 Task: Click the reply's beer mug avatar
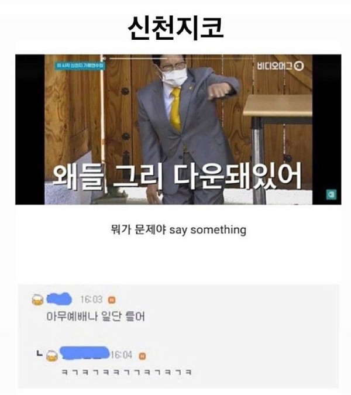tap(52, 356)
